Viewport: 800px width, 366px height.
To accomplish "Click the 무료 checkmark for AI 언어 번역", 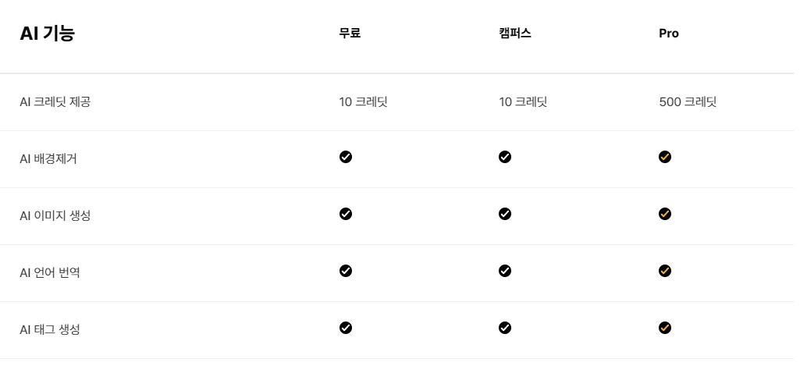I will [x=346, y=271].
